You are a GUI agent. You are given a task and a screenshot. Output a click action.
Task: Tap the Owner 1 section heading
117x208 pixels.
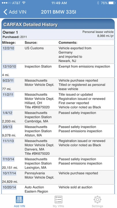coord(10,32)
